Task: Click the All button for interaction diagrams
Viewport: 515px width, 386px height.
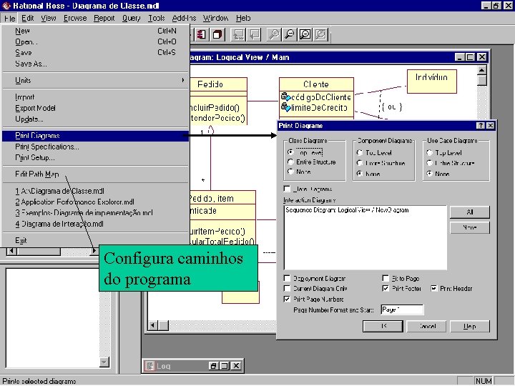Action: 470,212
